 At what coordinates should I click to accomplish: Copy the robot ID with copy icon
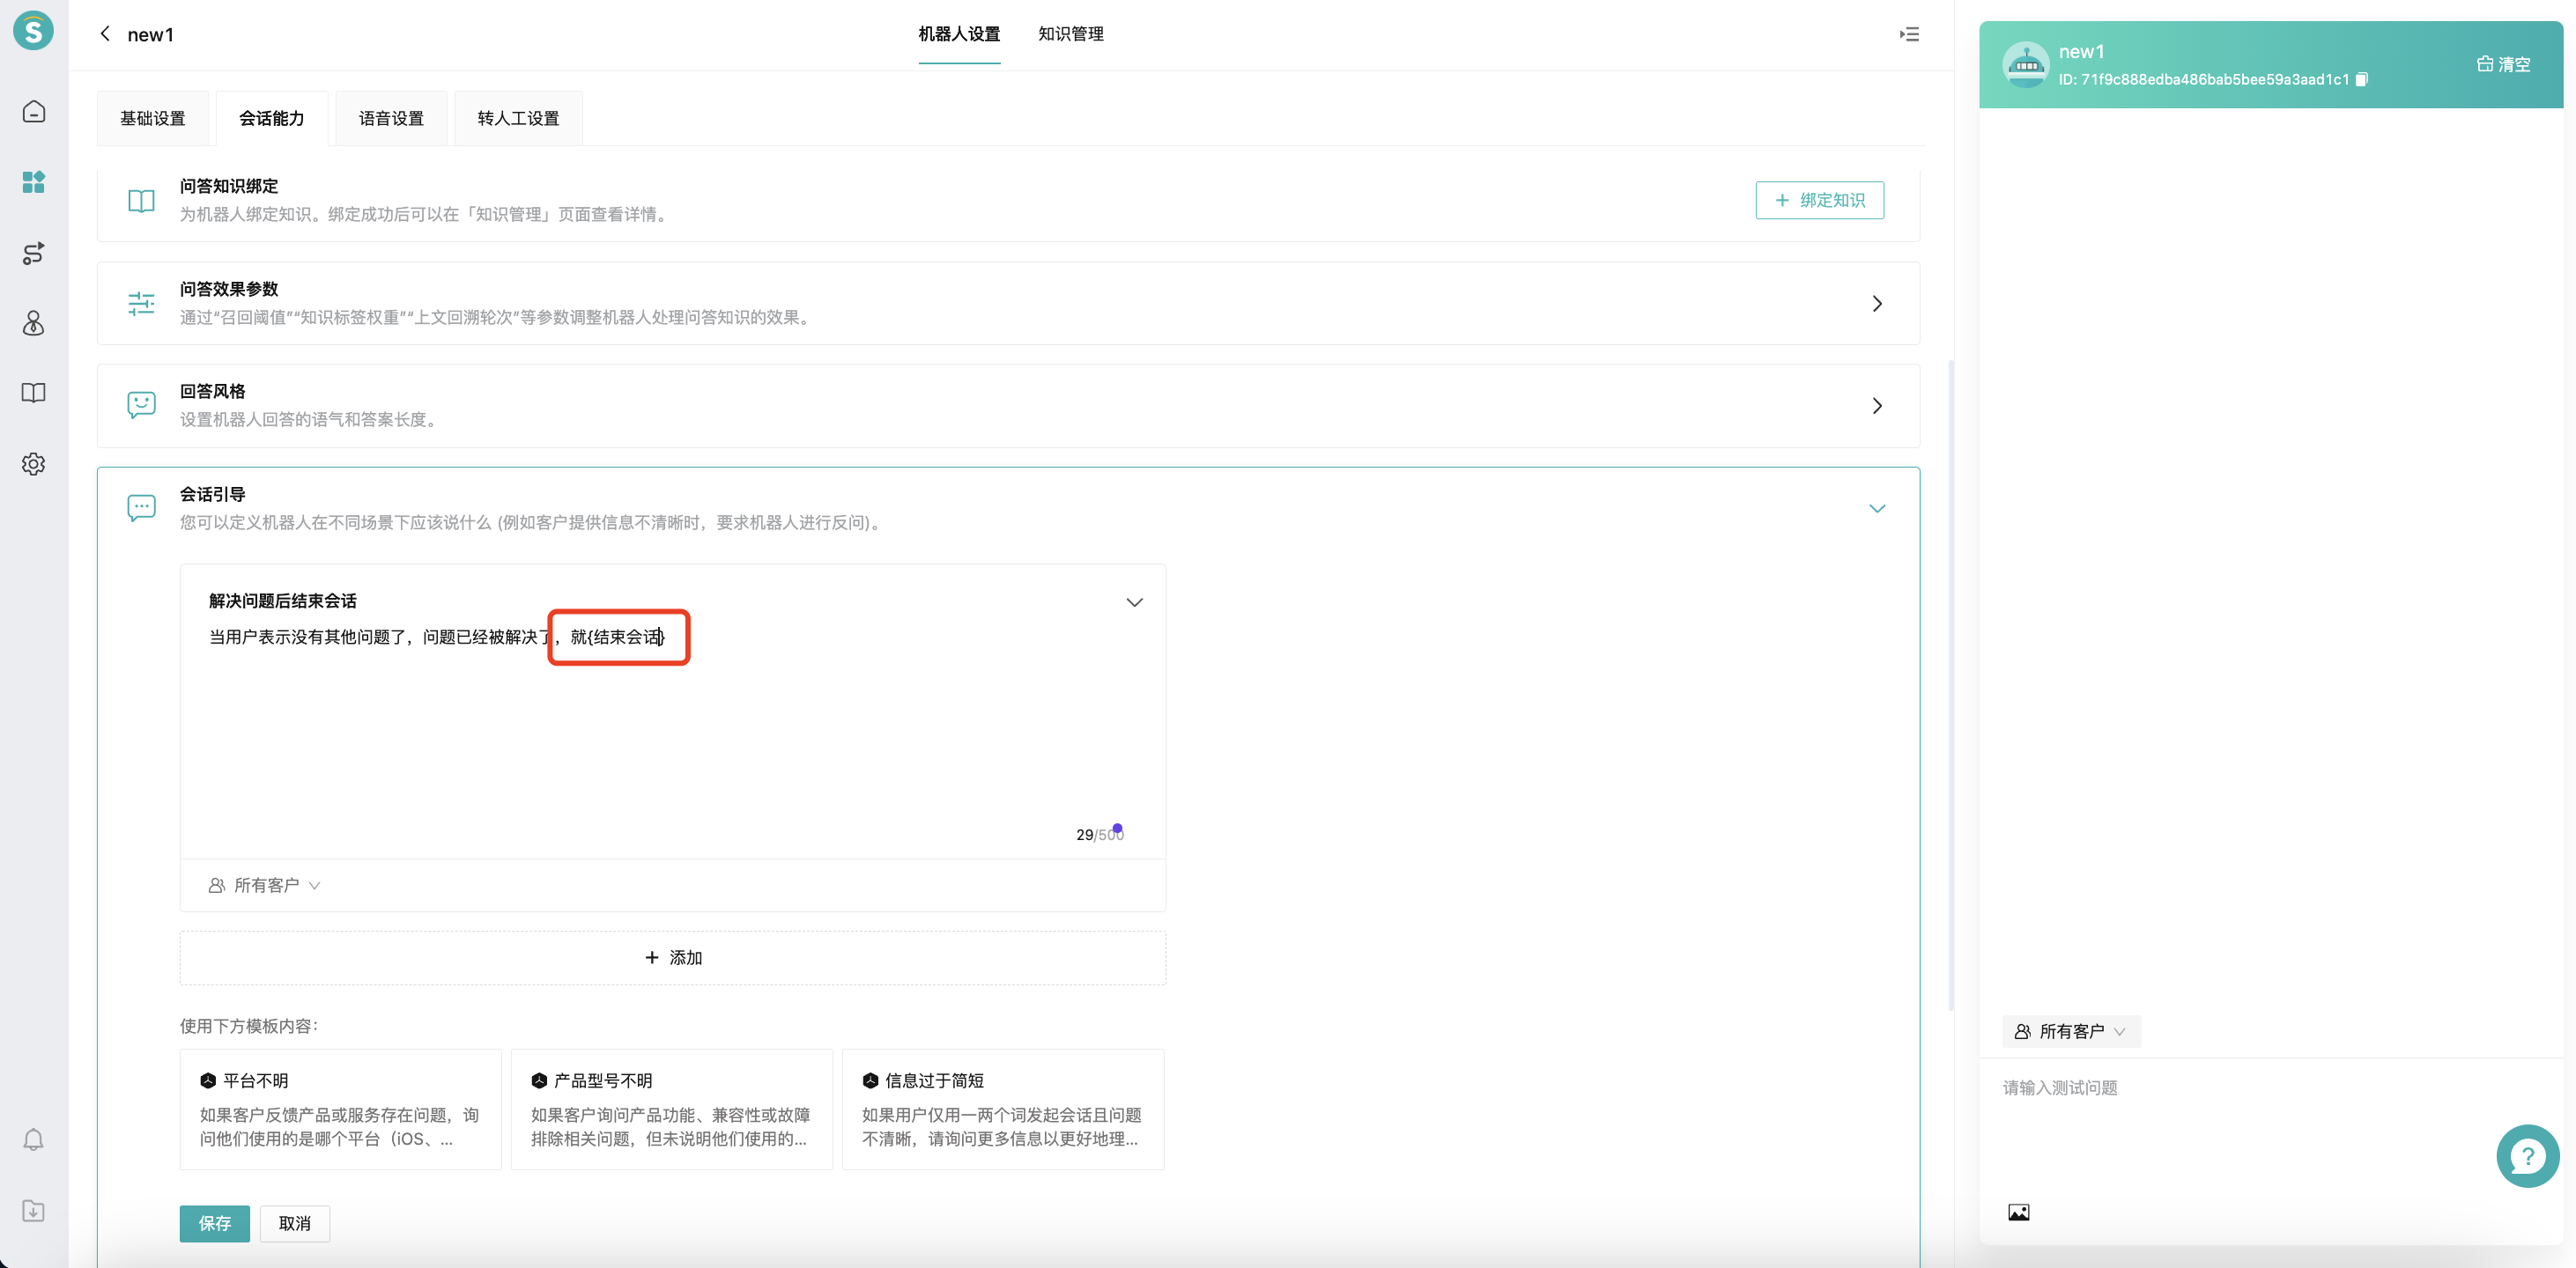point(2362,80)
